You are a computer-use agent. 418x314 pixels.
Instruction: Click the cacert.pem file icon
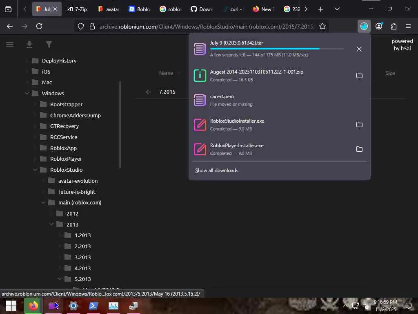click(x=200, y=100)
